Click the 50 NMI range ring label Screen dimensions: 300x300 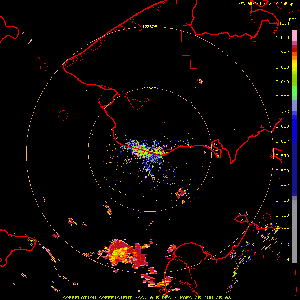point(150,88)
